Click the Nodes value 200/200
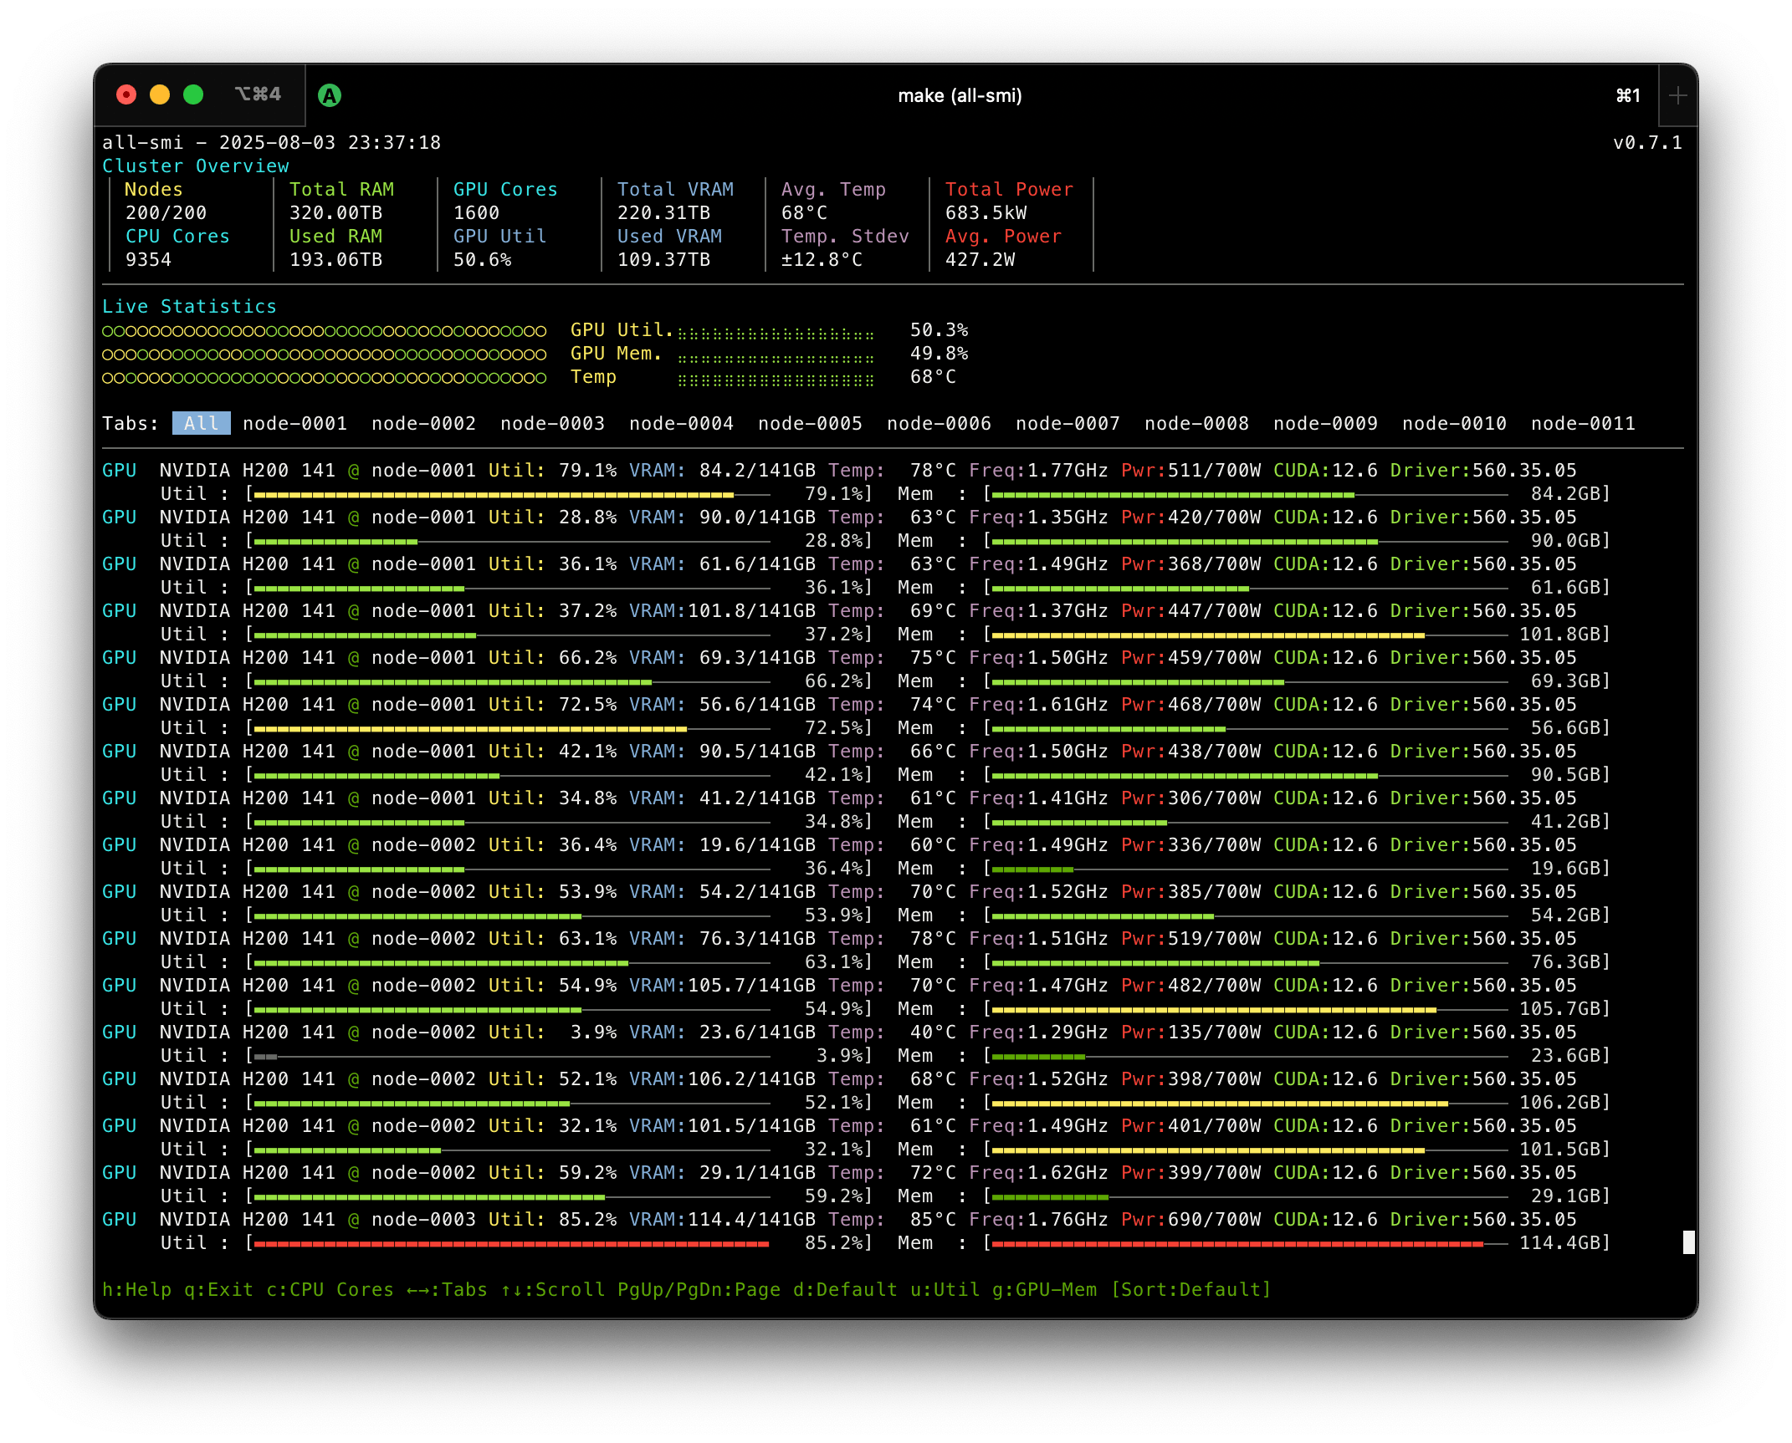1792x1443 pixels. click(x=166, y=212)
